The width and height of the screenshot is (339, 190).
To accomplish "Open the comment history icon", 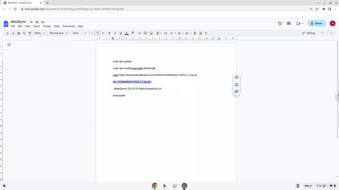I will click(289, 23).
